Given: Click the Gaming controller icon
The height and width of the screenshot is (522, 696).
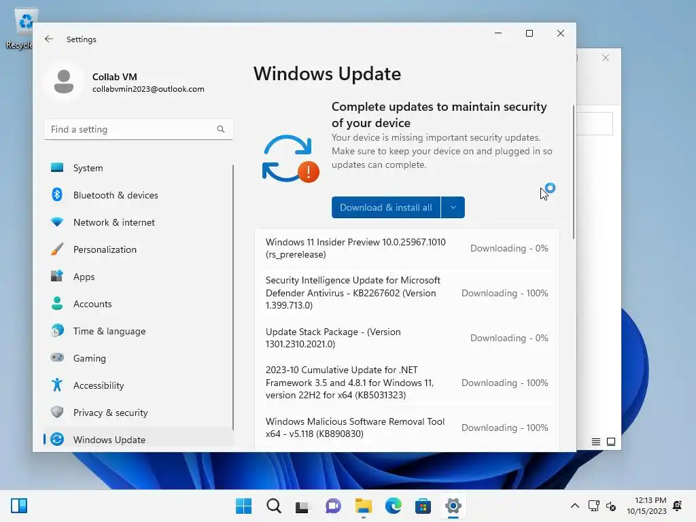Looking at the screenshot, I should coord(57,358).
